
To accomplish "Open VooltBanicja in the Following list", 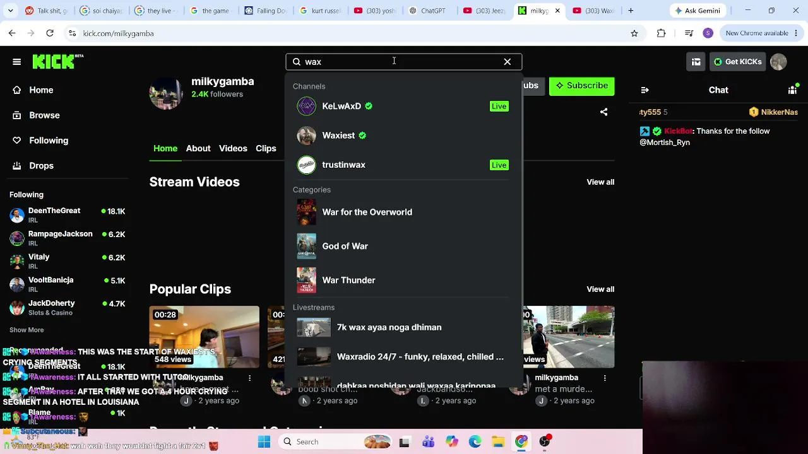I will (x=68, y=284).
